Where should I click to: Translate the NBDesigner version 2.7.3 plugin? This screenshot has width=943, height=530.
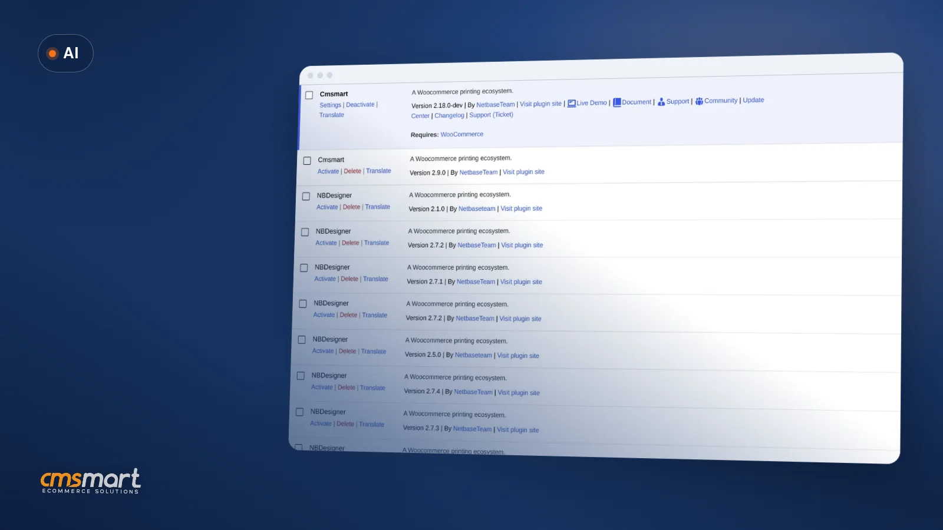tap(371, 425)
